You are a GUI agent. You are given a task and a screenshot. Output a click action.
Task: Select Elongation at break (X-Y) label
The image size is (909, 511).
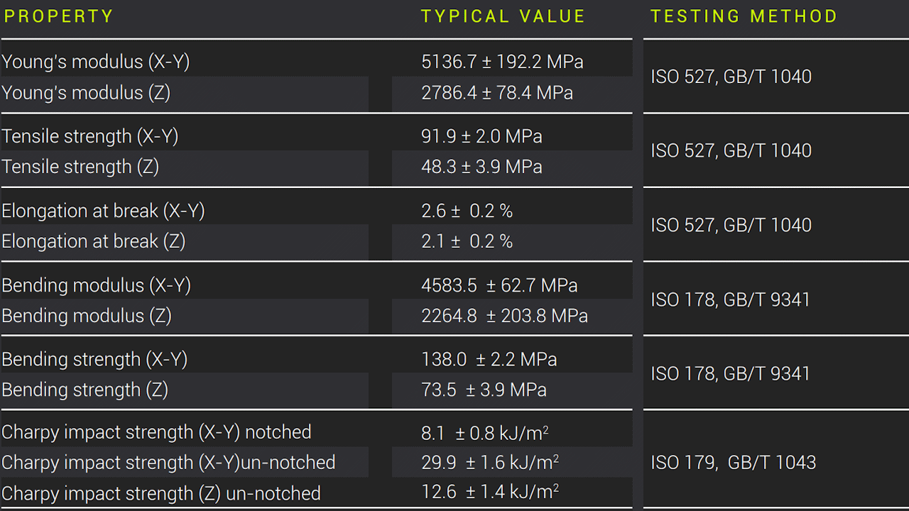coord(103,211)
